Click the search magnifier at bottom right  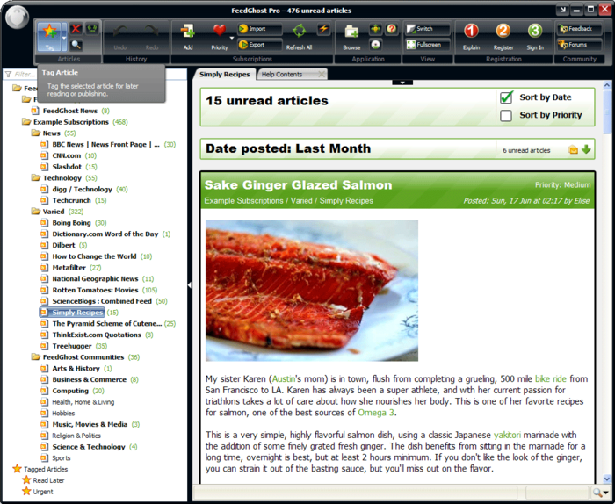click(x=597, y=493)
